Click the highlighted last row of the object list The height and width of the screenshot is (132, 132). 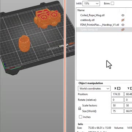pyautogui.click(x=104, y=30)
